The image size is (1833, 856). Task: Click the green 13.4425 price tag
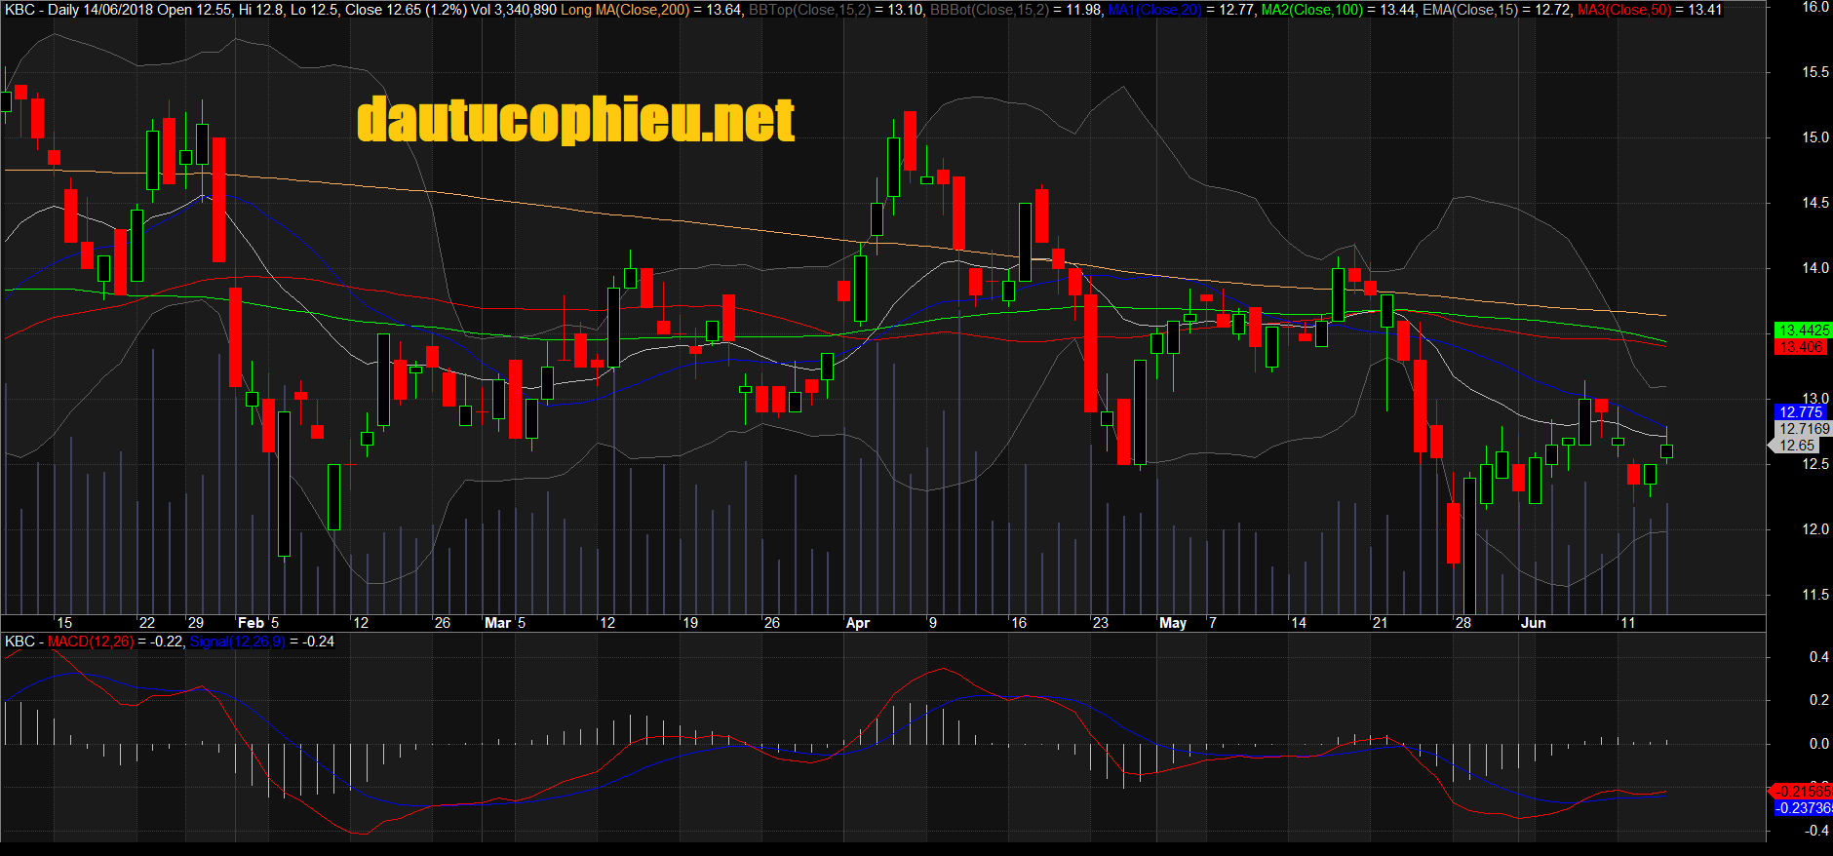[x=1803, y=331]
